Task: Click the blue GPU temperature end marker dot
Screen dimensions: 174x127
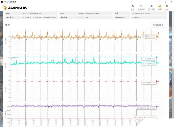Action: click(x=156, y=57)
